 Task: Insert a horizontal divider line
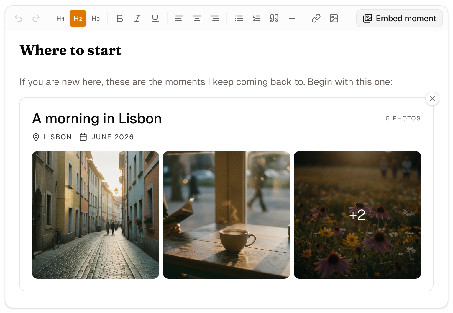point(292,18)
